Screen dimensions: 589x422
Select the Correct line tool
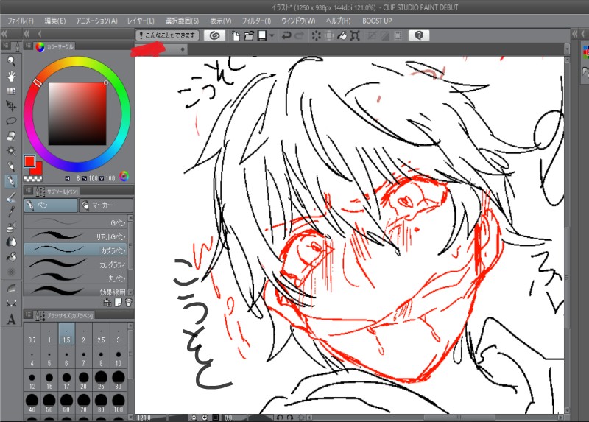[11, 303]
